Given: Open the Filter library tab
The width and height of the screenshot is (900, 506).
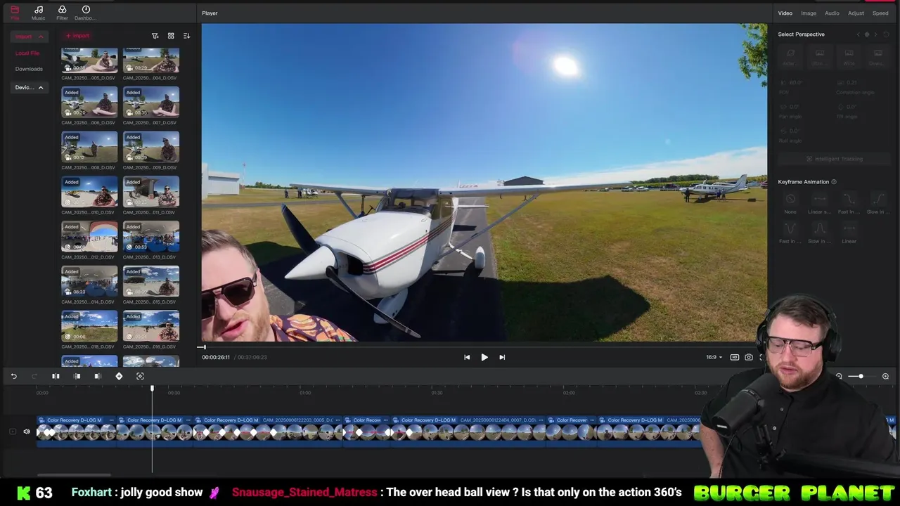Looking at the screenshot, I should point(62,13).
